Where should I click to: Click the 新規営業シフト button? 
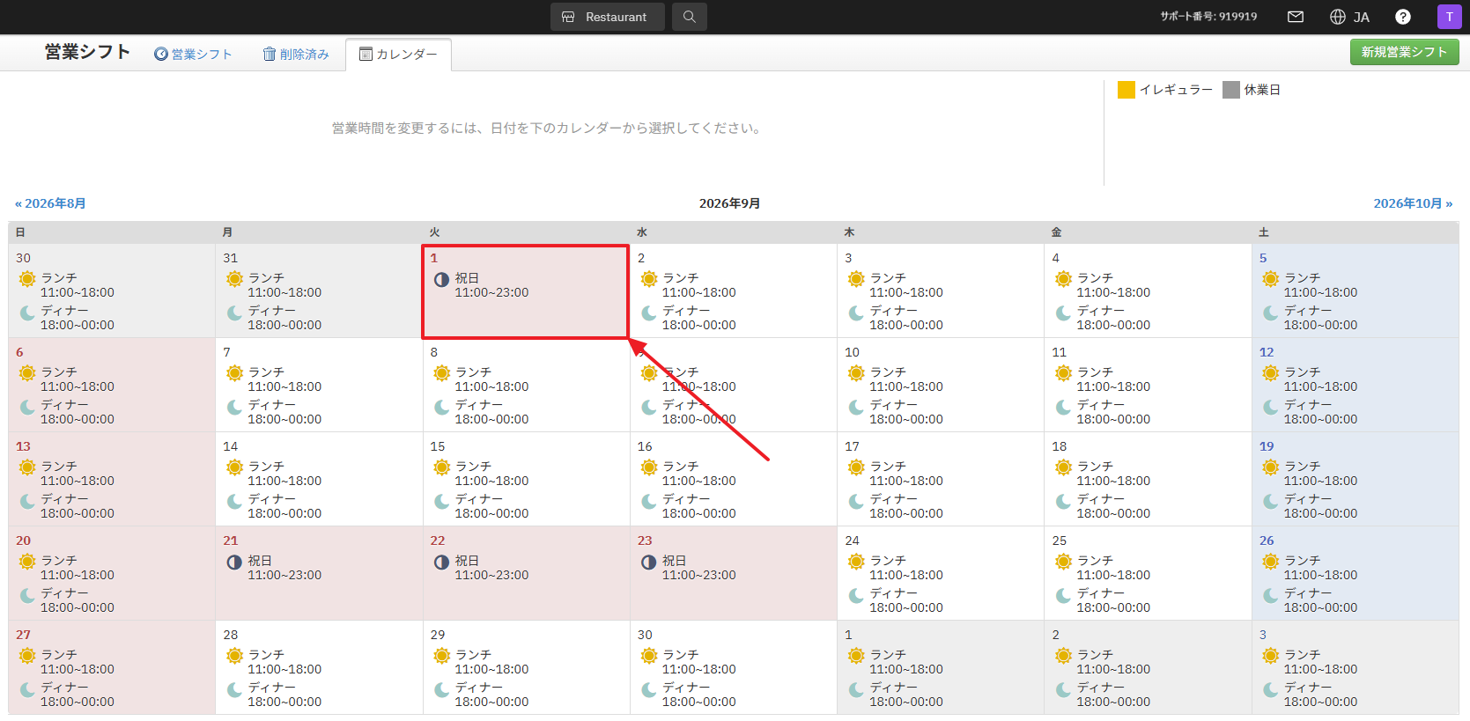[x=1404, y=52]
